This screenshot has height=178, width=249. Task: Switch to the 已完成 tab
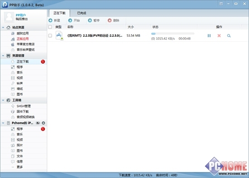coord(81,13)
